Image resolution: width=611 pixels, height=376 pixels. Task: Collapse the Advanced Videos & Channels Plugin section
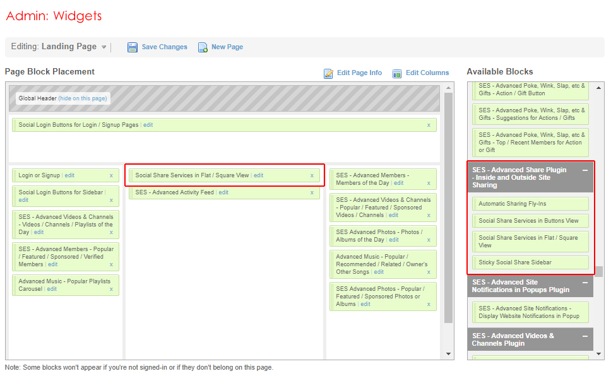click(584, 336)
